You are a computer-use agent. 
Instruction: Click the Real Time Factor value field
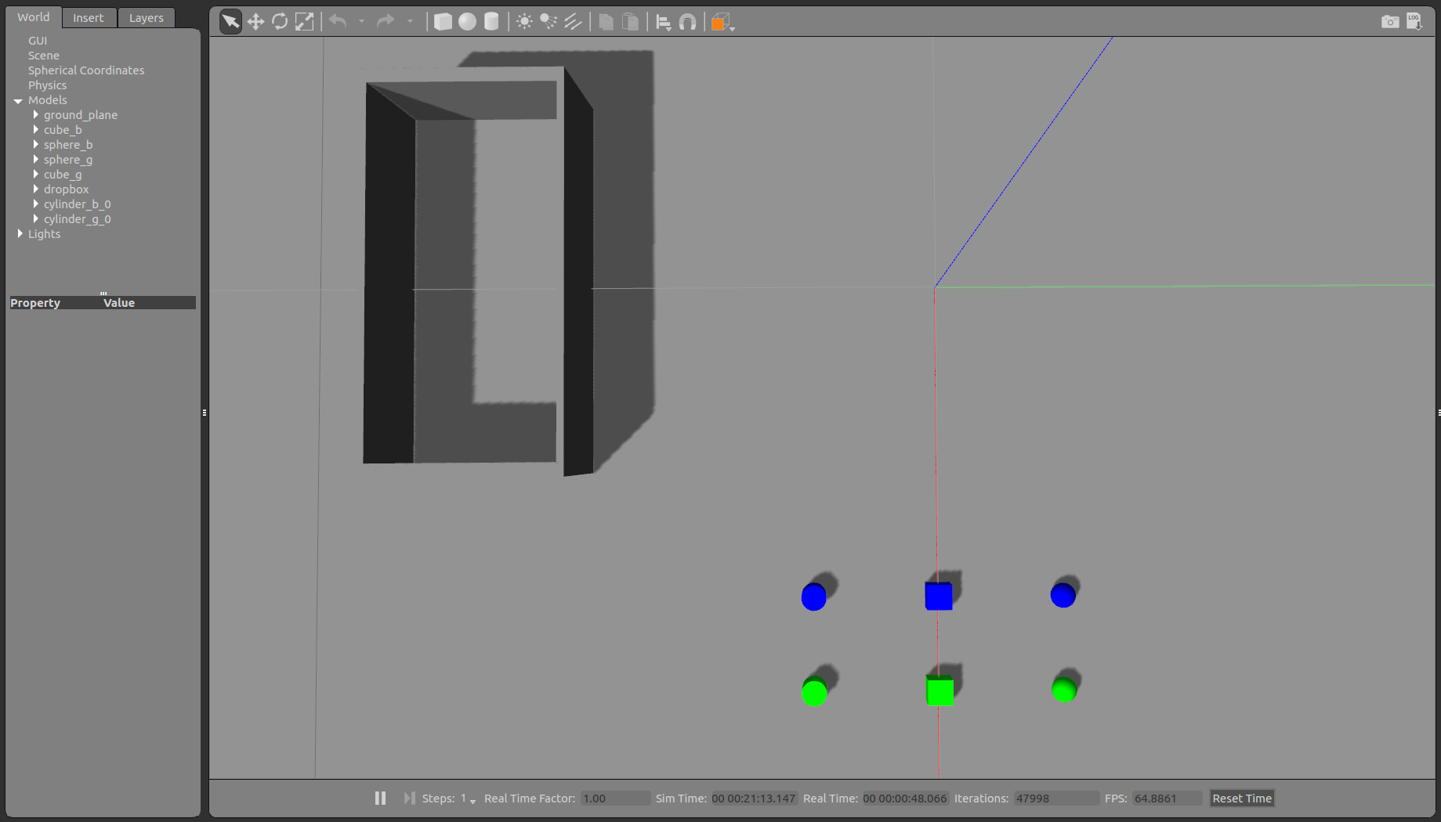click(615, 799)
